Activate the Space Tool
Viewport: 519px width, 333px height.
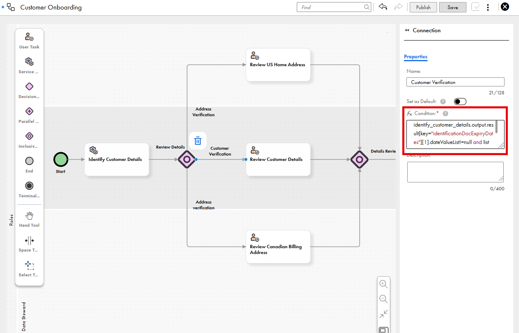[29, 244]
